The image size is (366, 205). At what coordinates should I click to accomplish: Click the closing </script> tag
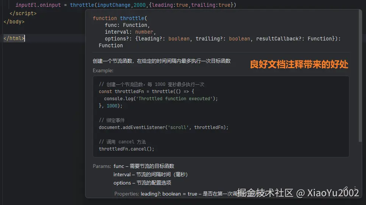23,13
